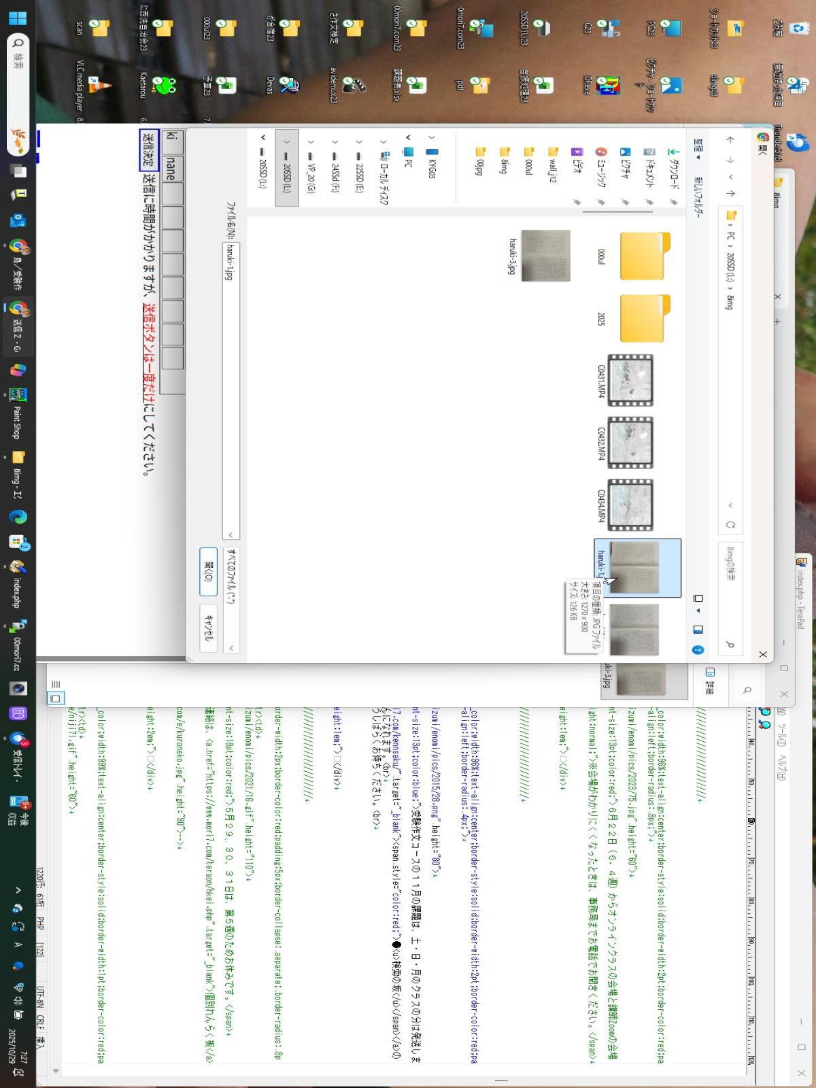816x1088 pixels.
Task: Select the C0432.MP4 video thumbnail
Action: (x=630, y=443)
